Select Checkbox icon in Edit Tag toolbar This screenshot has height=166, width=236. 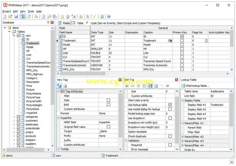tap(144, 86)
